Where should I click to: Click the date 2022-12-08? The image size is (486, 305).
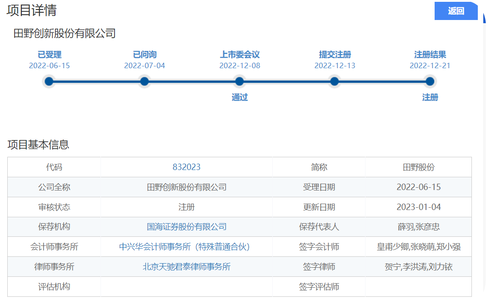(240, 66)
